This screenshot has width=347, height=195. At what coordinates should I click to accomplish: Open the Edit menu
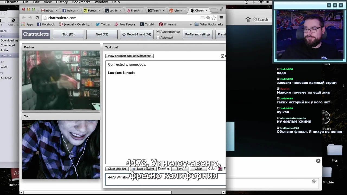coord(36,2)
